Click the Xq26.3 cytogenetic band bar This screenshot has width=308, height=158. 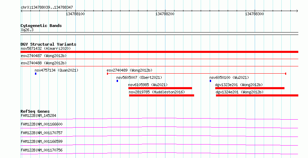[159, 34]
